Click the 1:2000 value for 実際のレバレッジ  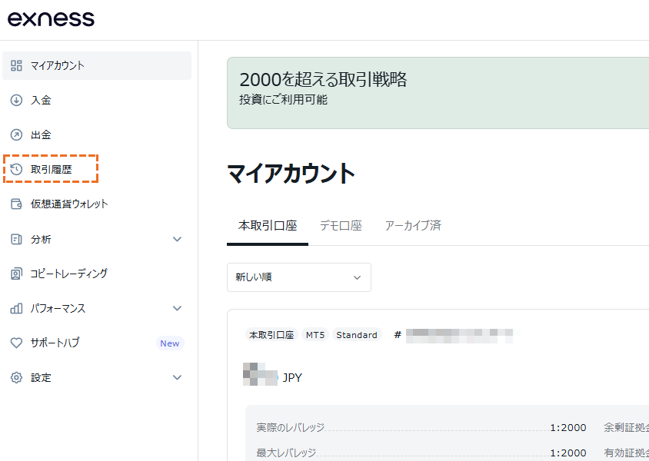567,427
